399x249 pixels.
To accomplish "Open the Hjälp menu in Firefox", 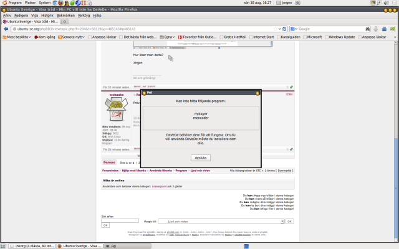I will (97, 16).
